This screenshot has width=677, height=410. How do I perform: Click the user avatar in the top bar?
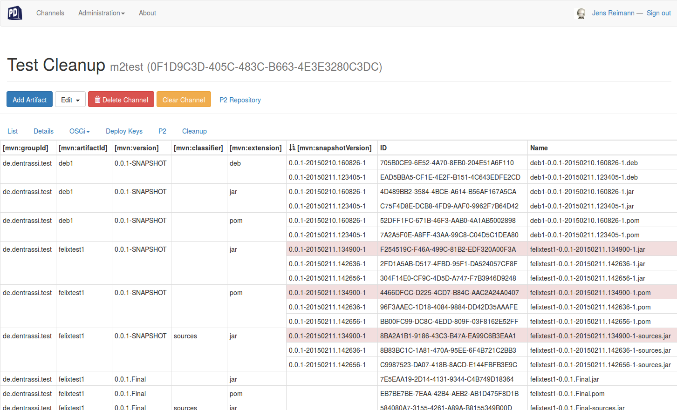581,13
